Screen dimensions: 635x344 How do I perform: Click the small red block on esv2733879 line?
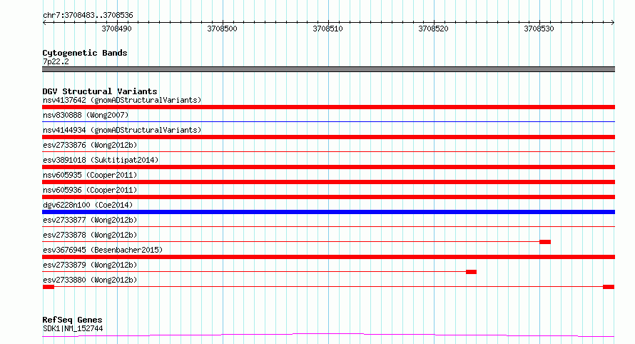471,272
